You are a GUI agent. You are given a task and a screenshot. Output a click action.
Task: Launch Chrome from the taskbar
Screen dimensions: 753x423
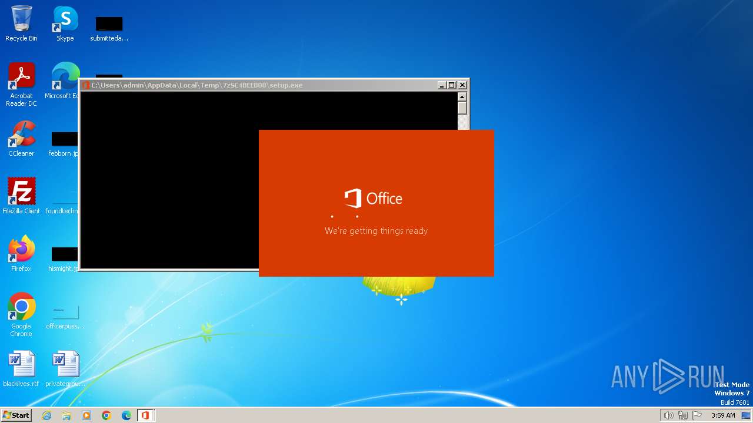click(106, 415)
